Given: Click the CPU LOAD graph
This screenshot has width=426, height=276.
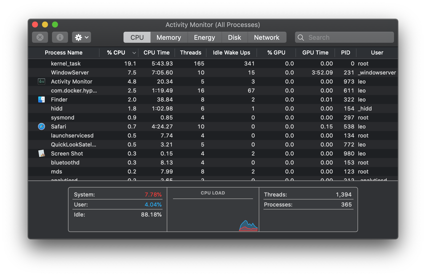Looking at the screenshot, I should [213, 215].
